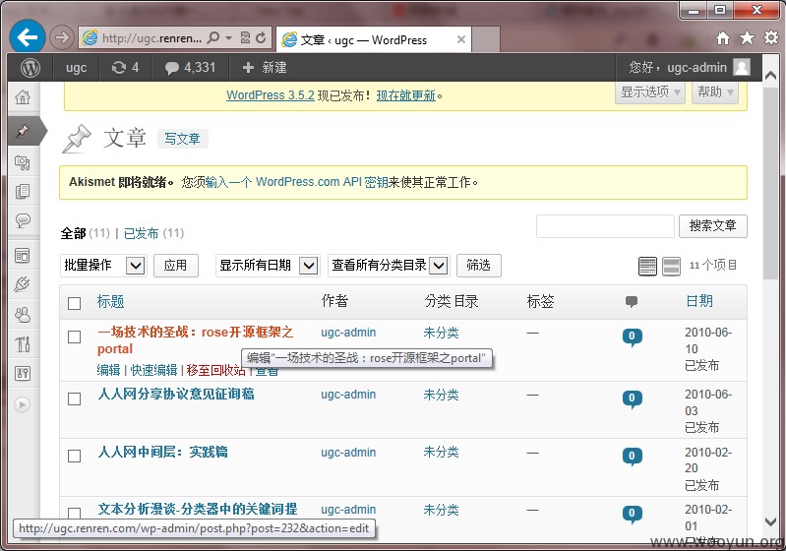Open 批量操作 bulk actions dropdown
The image size is (786, 551).
(x=103, y=266)
